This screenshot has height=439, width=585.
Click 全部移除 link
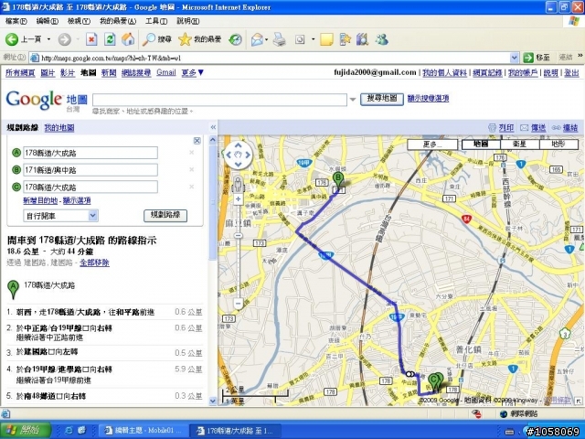coord(94,262)
